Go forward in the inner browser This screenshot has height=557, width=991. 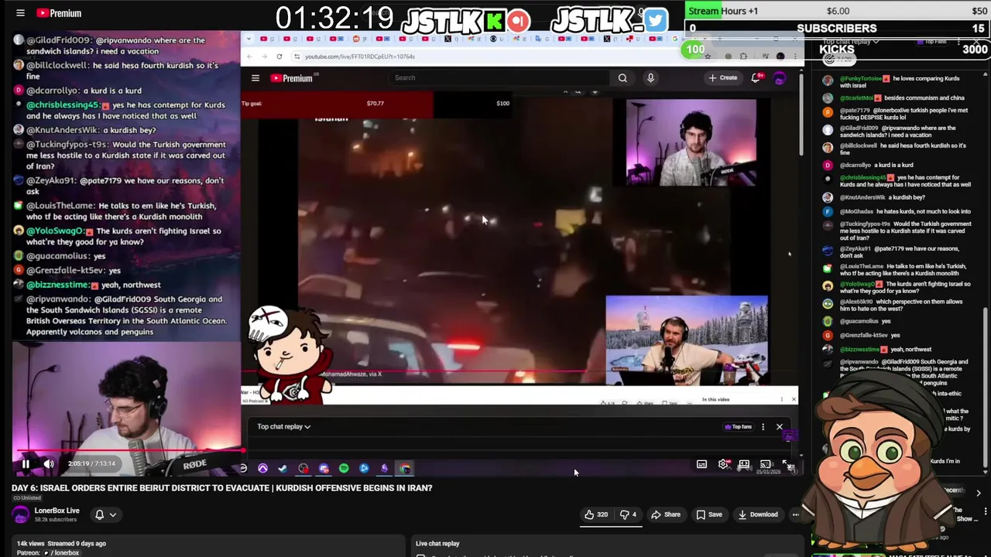264,56
